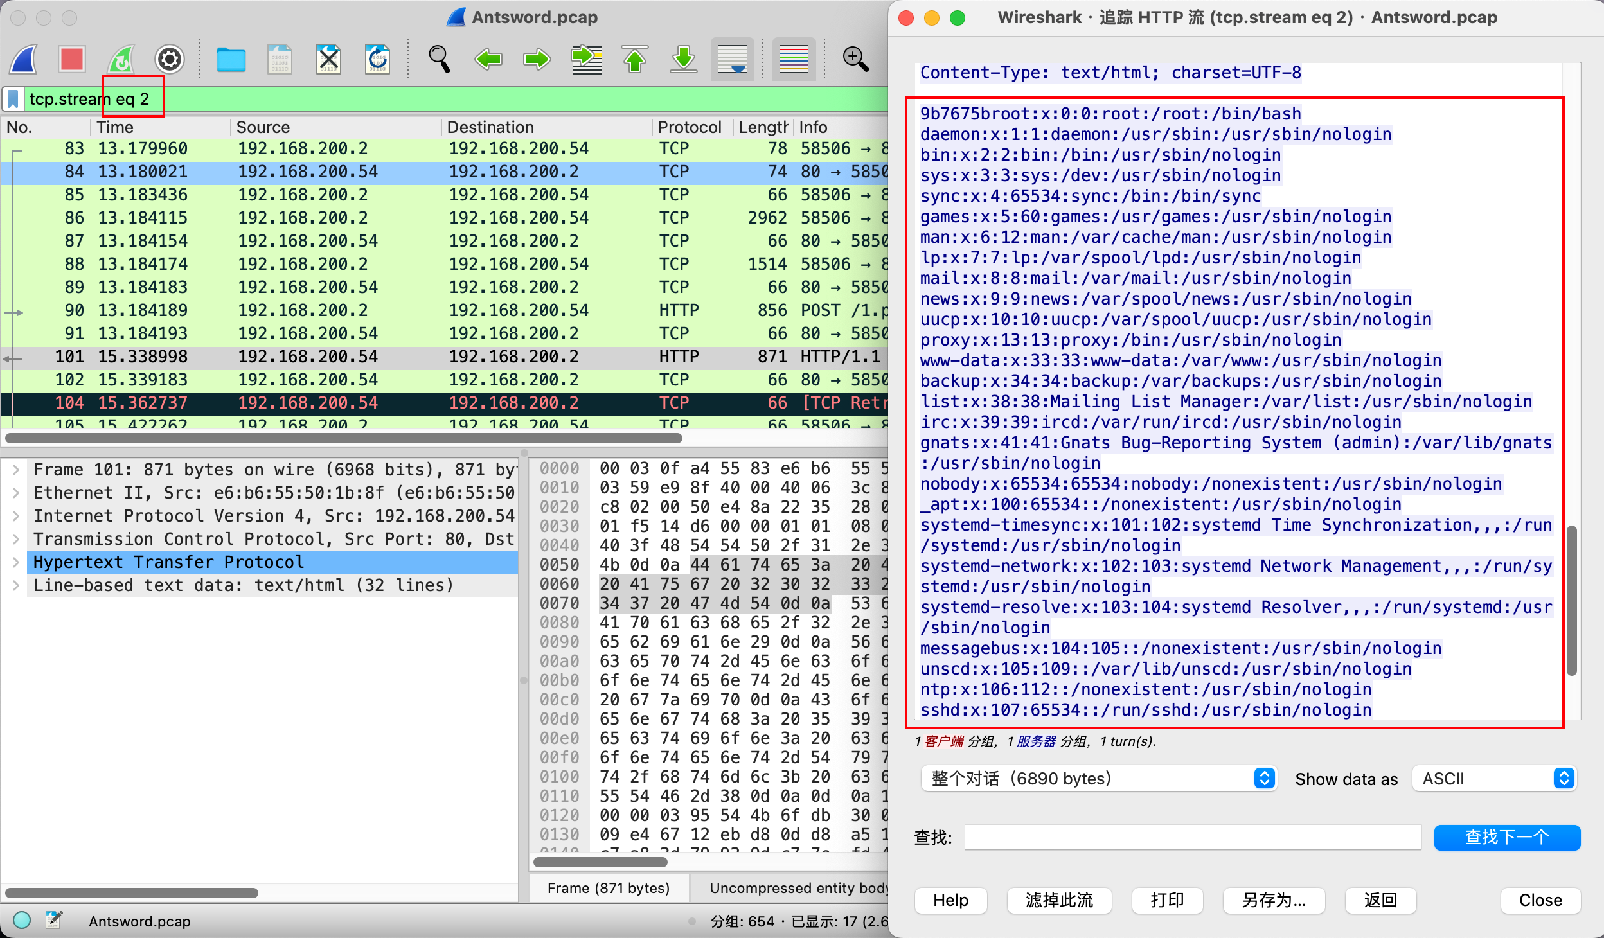The image size is (1604, 938).
Task: Open the Show data as ASCII dropdown
Action: point(1493,779)
